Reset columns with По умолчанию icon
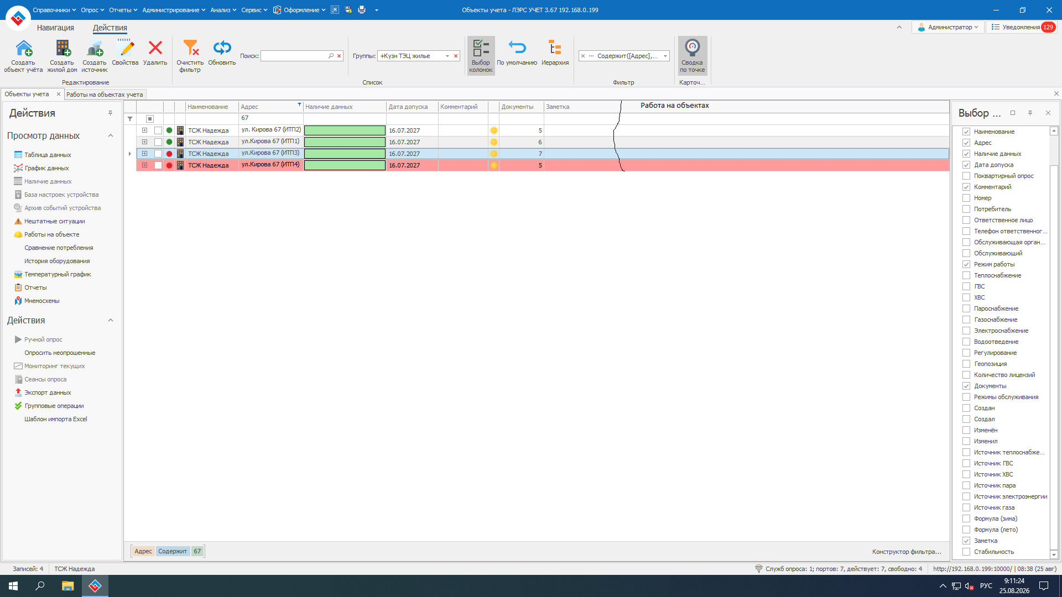This screenshot has height=597, width=1062. (x=517, y=48)
